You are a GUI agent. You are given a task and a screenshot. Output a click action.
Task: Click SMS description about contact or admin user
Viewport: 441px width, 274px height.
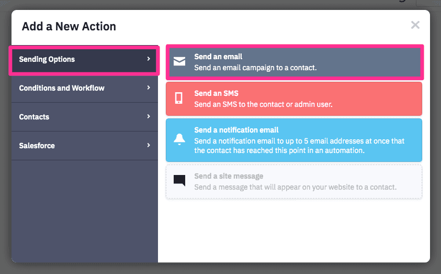click(x=263, y=104)
